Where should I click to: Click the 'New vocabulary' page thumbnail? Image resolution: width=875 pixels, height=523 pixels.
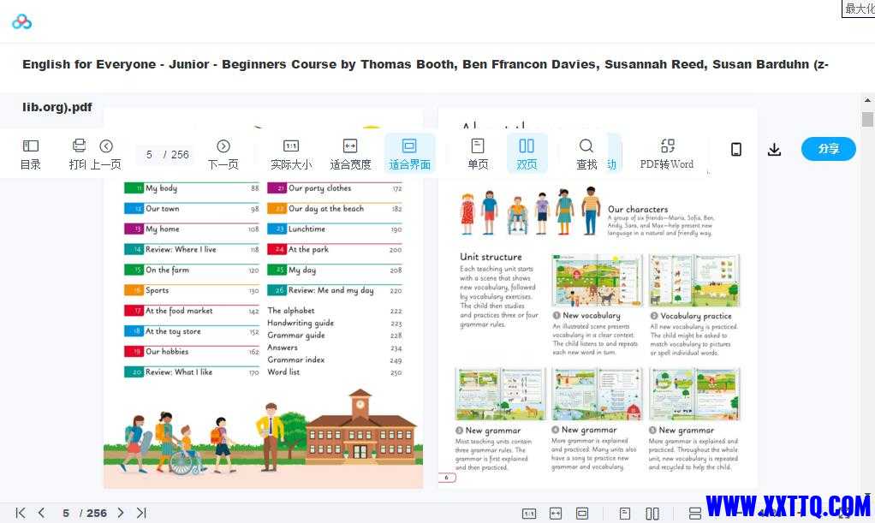[x=597, y=280]
